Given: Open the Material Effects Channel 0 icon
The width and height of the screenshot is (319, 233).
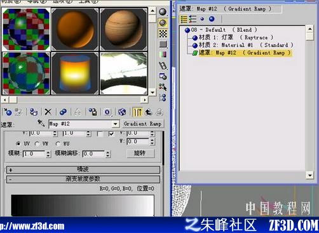Looking at the screenshot, I should [x=107, y=112].
